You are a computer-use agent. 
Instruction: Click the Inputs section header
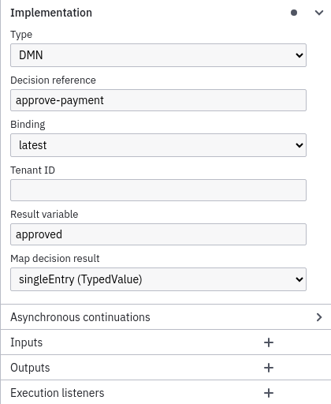coord(27,342)
